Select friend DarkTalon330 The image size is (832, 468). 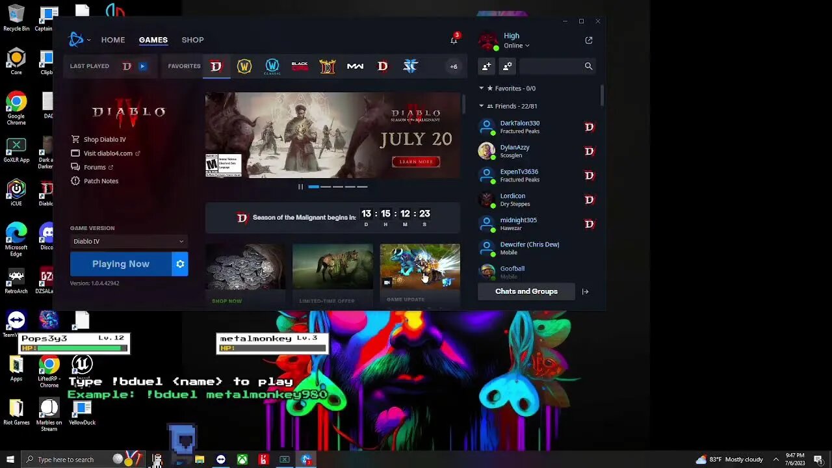pos(537,127)
